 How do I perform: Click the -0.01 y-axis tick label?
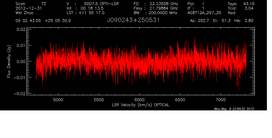point(20,77)
